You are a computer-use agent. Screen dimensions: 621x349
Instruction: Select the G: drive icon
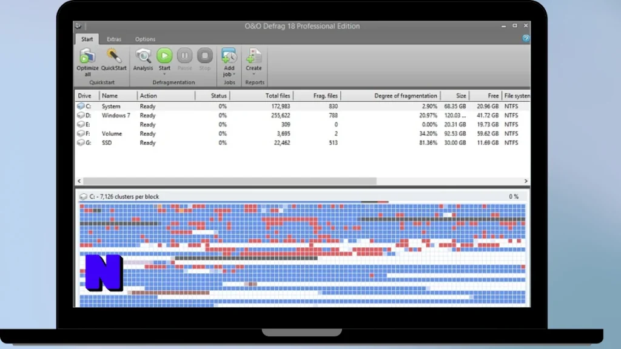81,142
